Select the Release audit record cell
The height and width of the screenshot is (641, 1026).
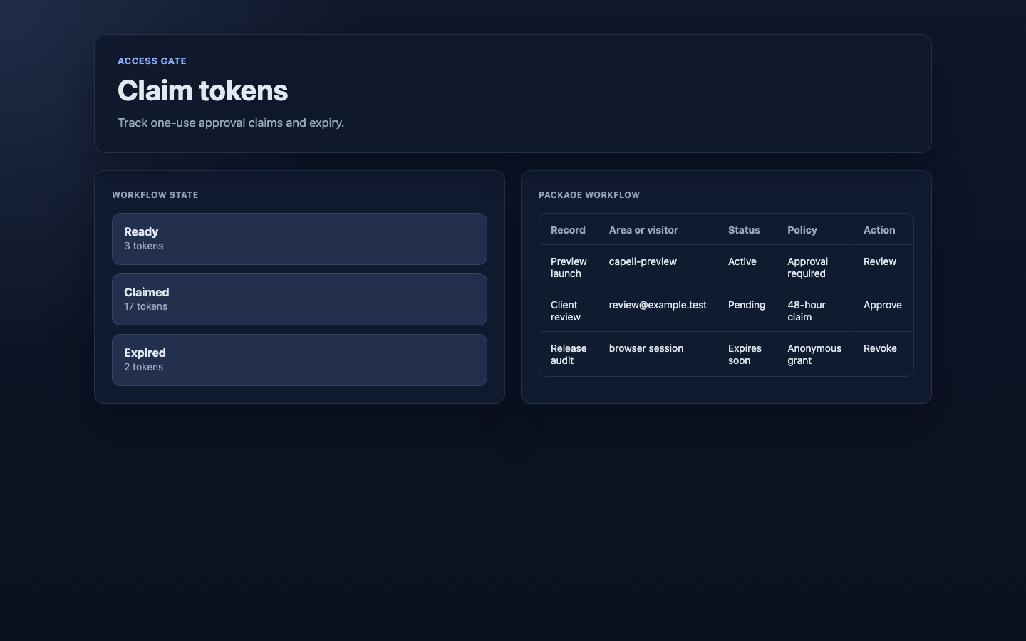[569, 354]
